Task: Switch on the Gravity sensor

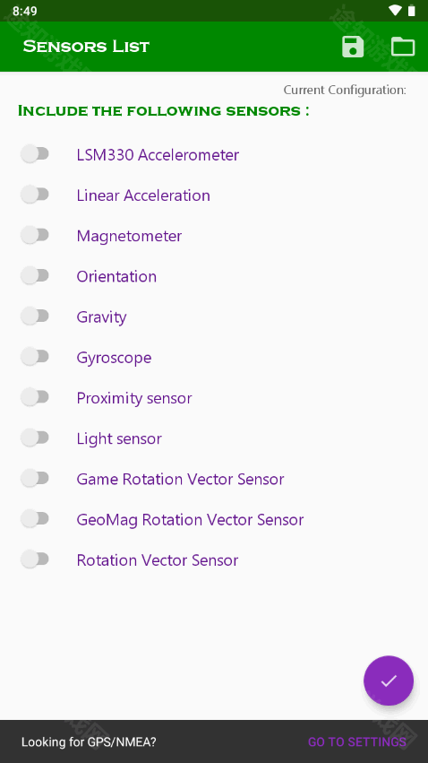Action: coord(35,316)
